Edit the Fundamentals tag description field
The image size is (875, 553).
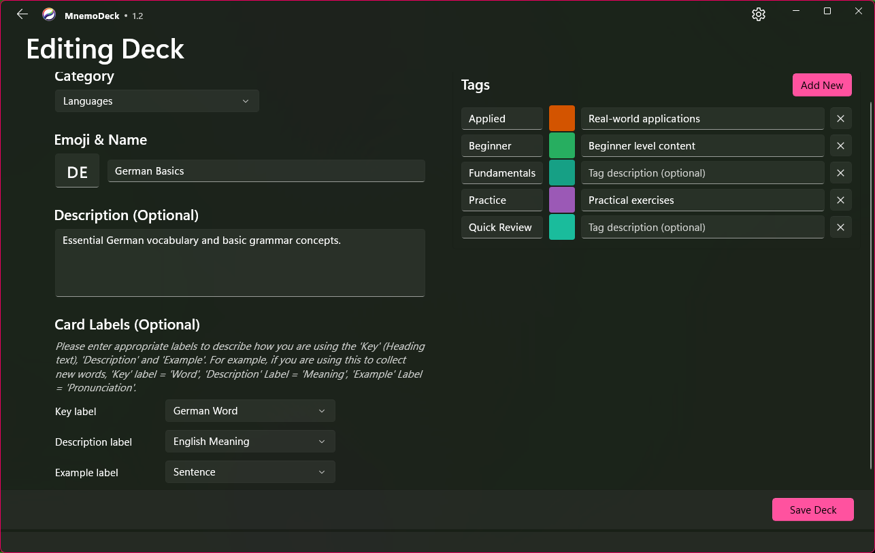coord(702,173)
